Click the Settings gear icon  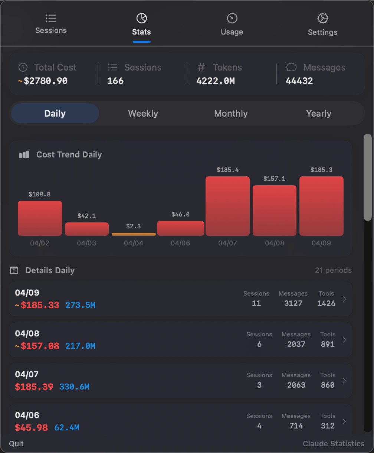tap(322, 18)
